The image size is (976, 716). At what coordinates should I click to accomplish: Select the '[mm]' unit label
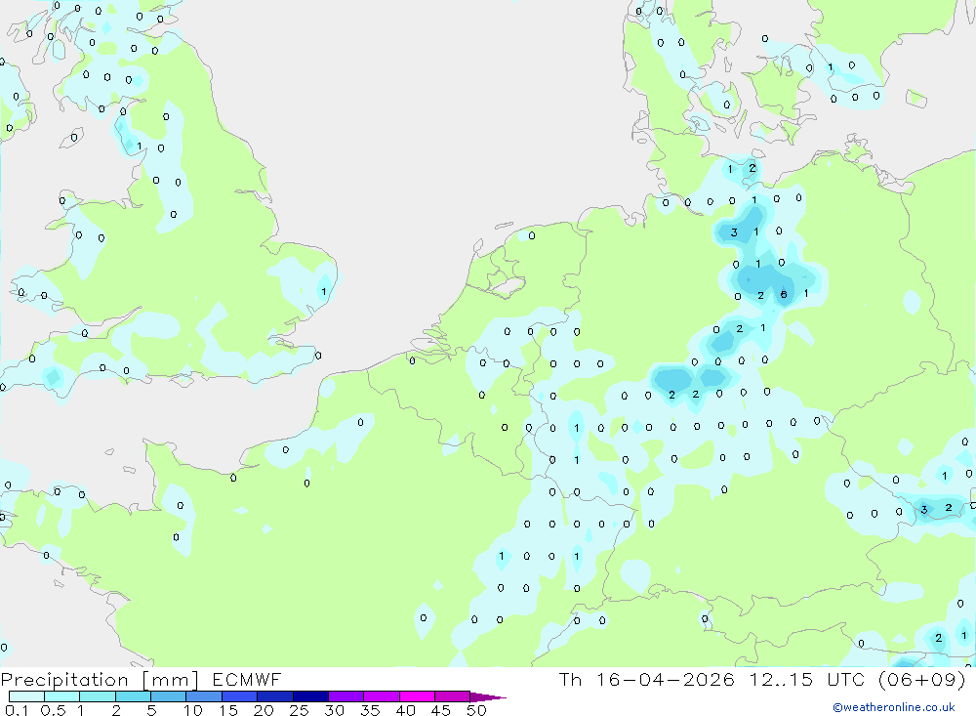pos(171,680)
